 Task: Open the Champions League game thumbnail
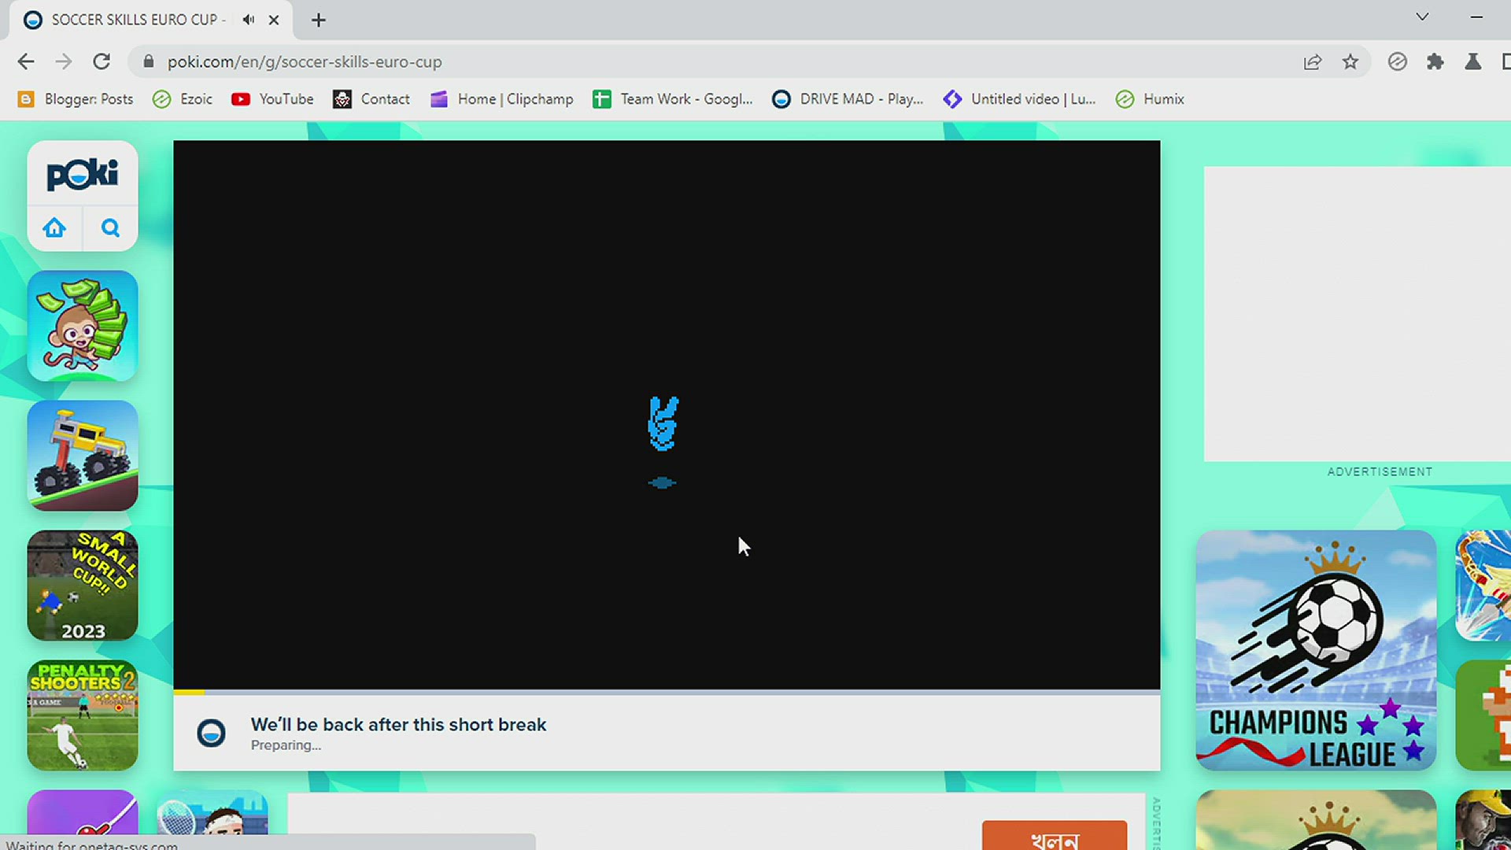coord(1316,650)
